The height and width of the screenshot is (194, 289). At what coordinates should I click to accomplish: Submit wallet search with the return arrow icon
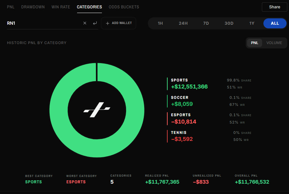[95, 23]
